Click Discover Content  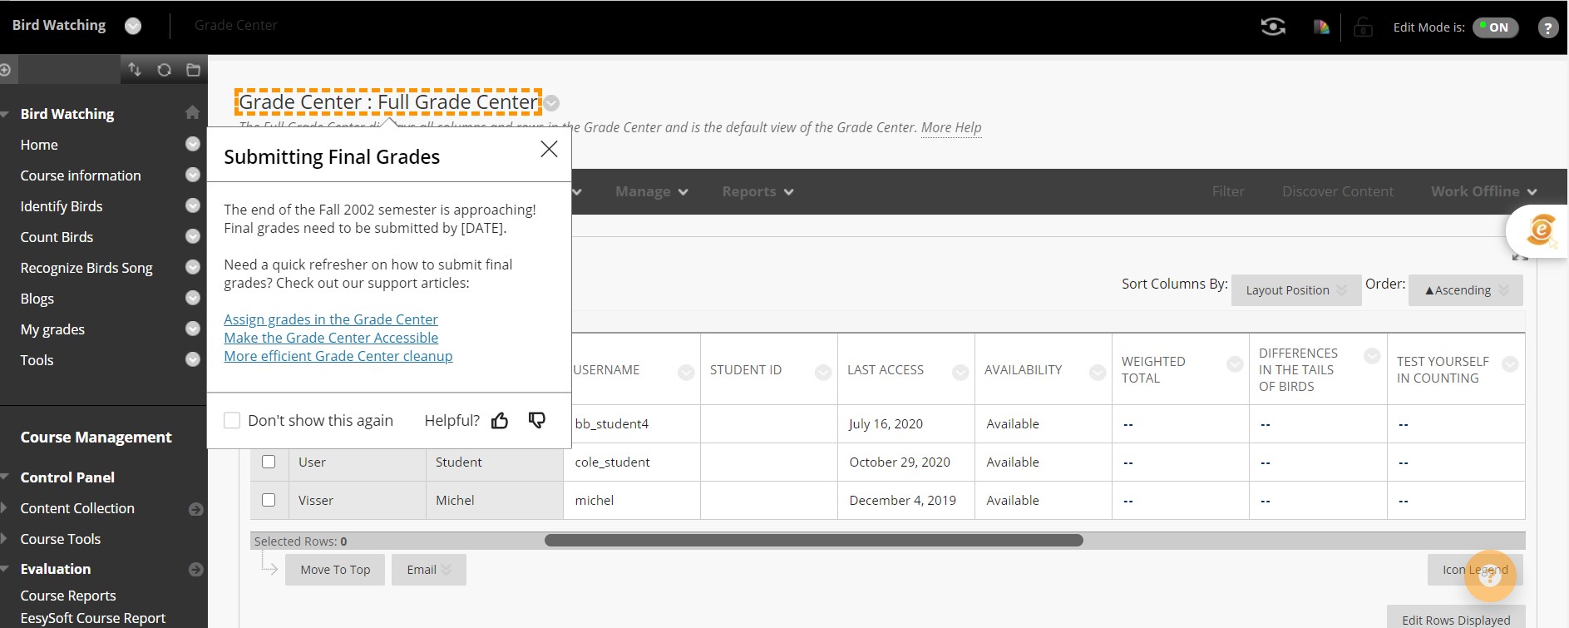pyautogui.click(x=1338, y=191)
